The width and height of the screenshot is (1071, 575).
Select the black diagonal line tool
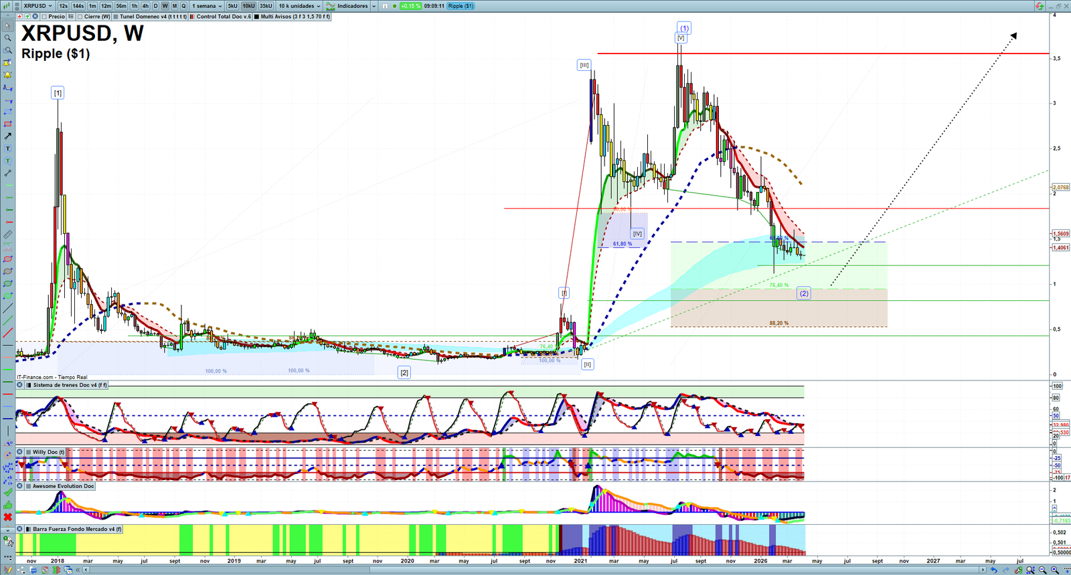tap(7, 308)
